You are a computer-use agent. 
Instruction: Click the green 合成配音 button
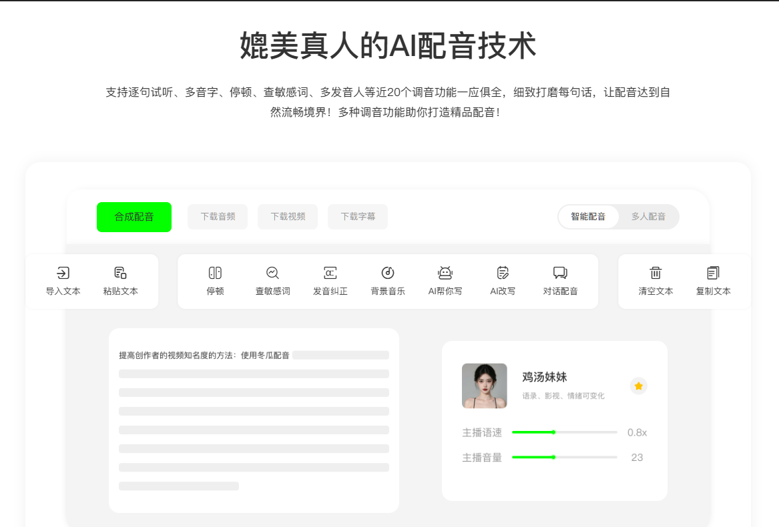[134, 217]
